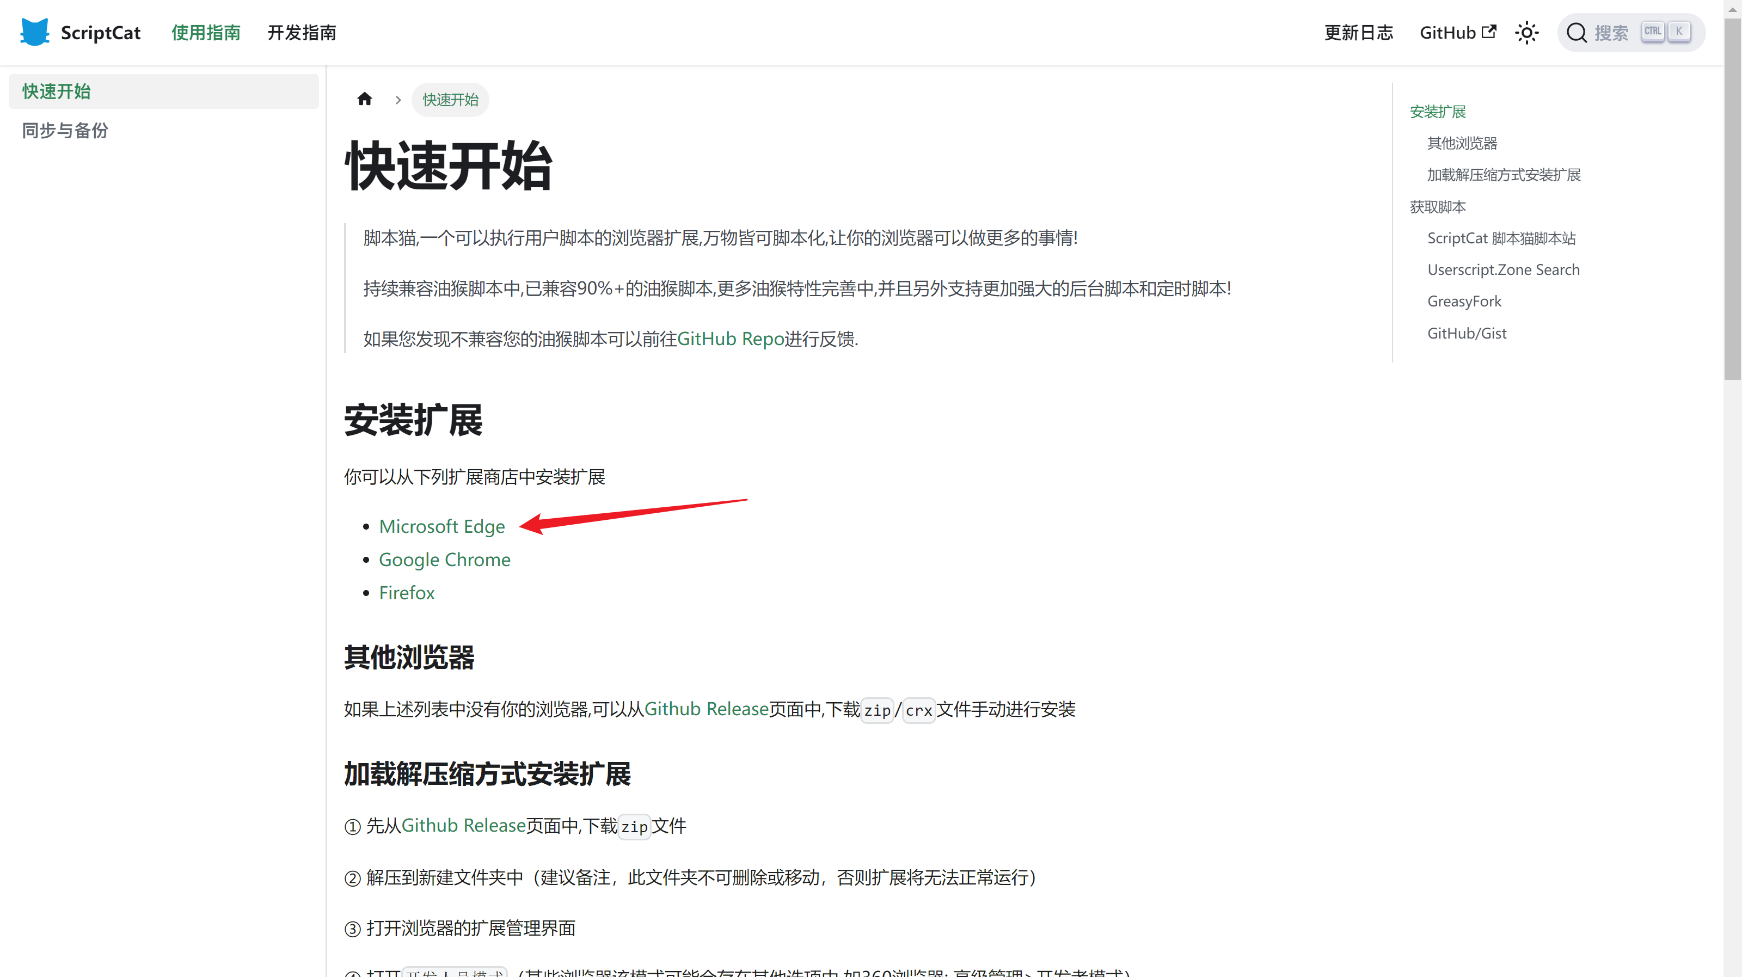Switch to the 开发指南 section
Screen dimensions: 1742x977
pos(302,33)
